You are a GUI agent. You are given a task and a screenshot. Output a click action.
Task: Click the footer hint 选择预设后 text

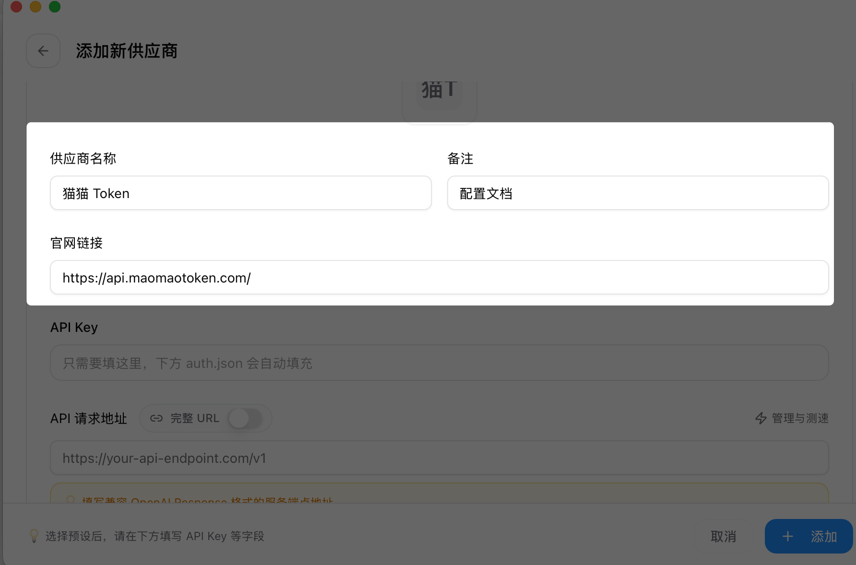pos(155,536)
